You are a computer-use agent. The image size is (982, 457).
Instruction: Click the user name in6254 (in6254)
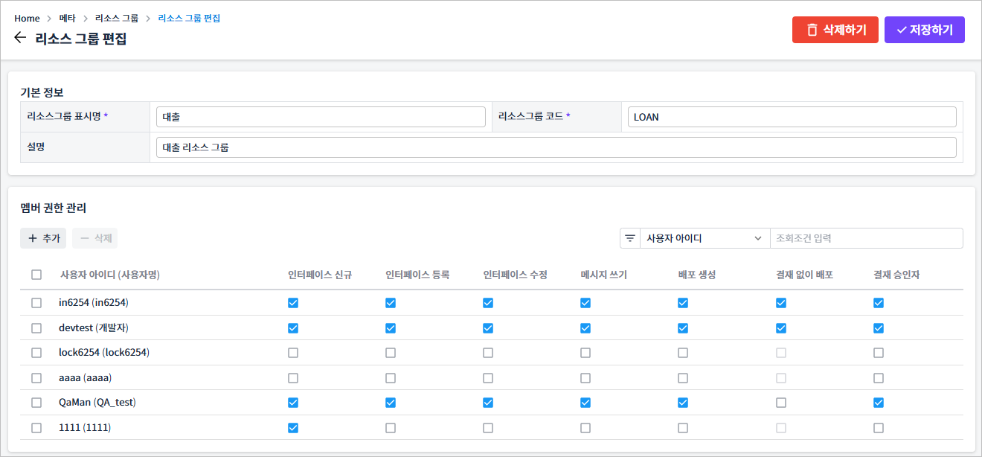[94, 303]
